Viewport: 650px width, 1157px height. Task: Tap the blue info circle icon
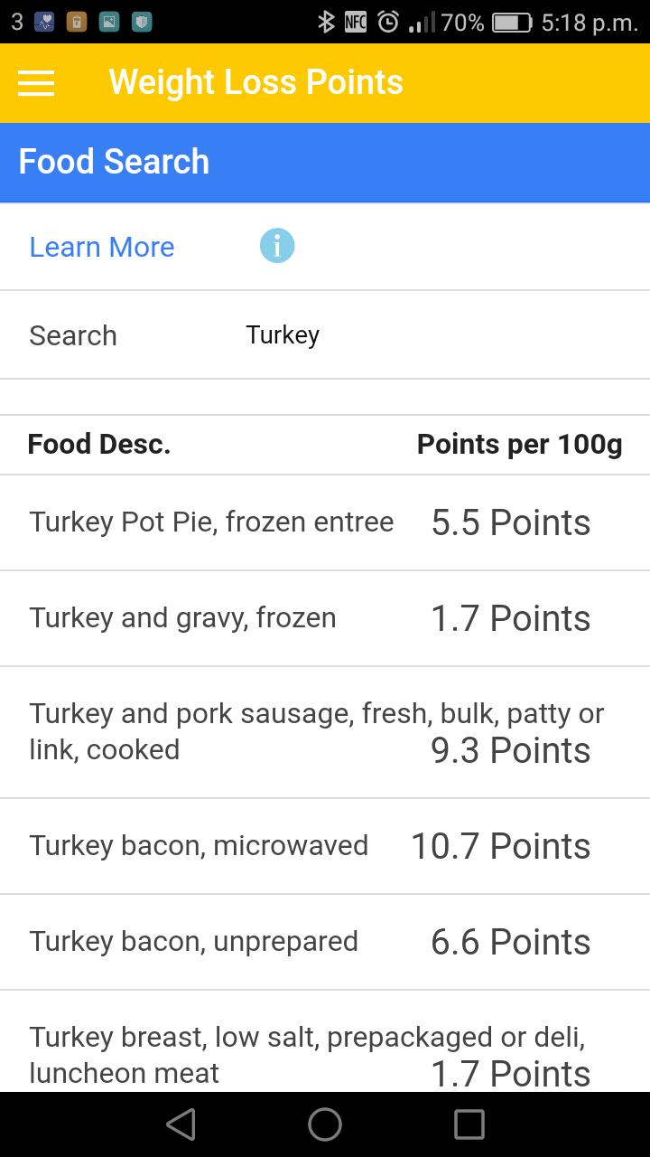tap(277, 246)
